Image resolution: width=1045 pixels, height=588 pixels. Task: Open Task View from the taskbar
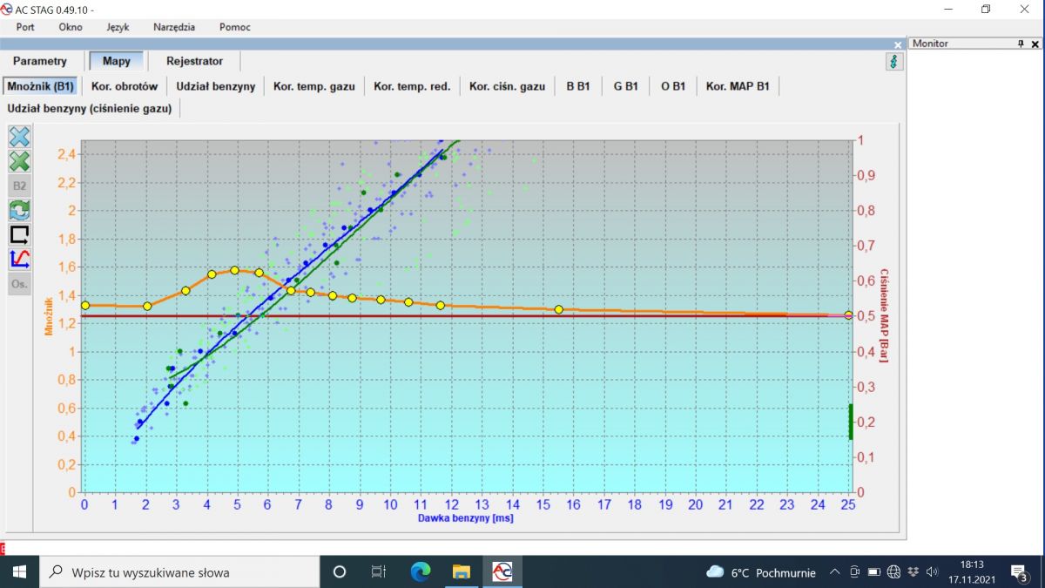(378, 572)
